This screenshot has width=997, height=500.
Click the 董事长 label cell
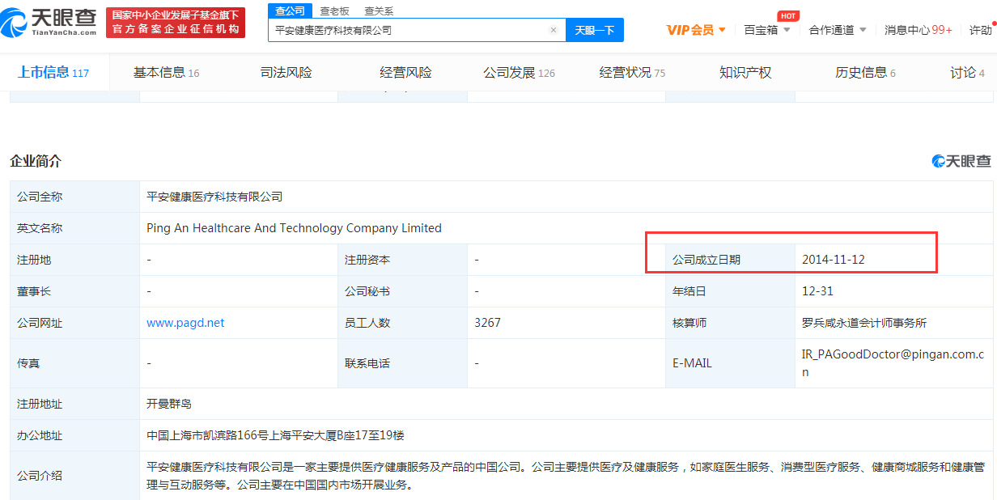(74, 291)
